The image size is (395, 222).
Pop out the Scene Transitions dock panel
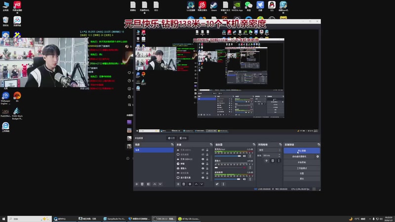(x=280, y=145)
